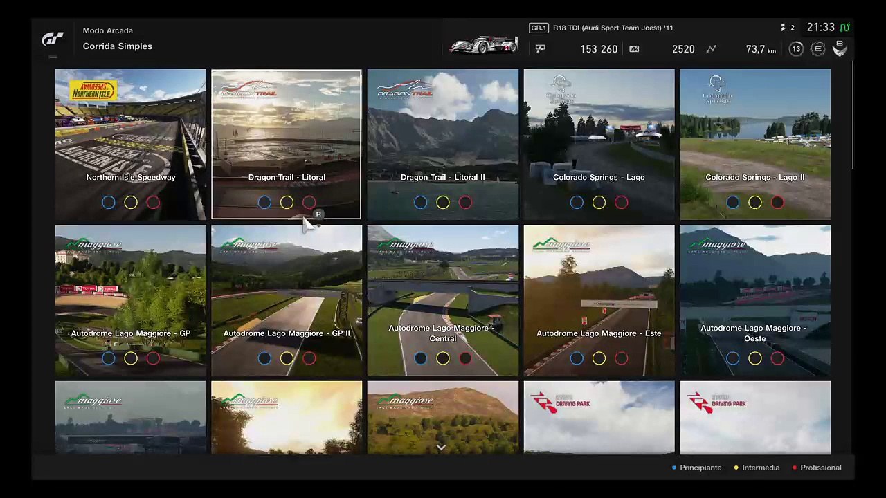Choose red circle on Lago Maggiore - Oeste
This screenshot has height=498, width=886.
tap(777, 358)
